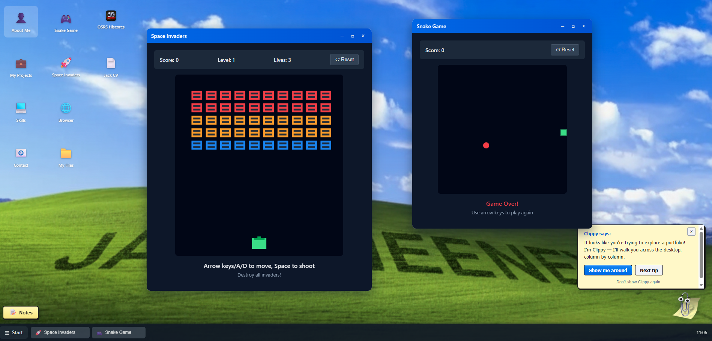The width and height of the screenshot is (712, 341).
Task: Switch to Snake Game taskbar item
Action: tap(119, 332)
